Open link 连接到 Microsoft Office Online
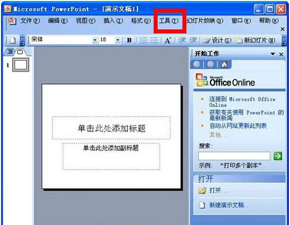The width and height of the screenshot is (290, 225). (242, 102)
